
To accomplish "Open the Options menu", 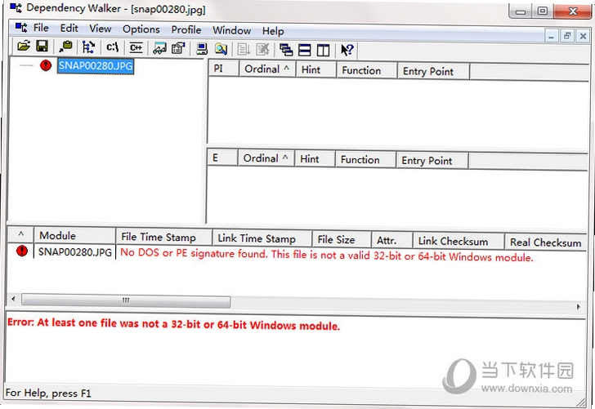I will coord(141,29).
